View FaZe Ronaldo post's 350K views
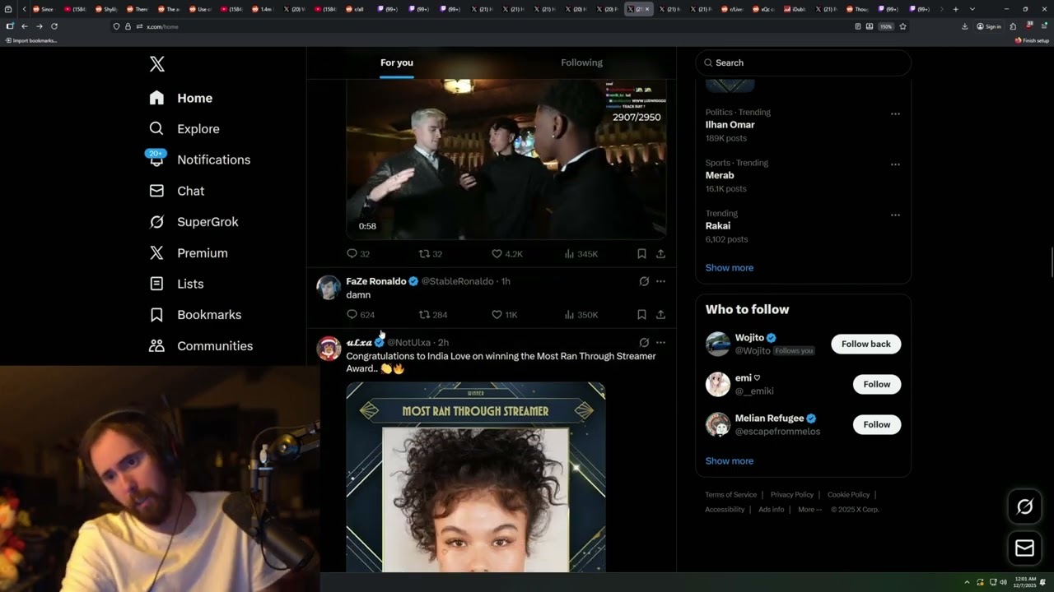1054x592 pixels. pyautogui.click(x=581, y=314)
